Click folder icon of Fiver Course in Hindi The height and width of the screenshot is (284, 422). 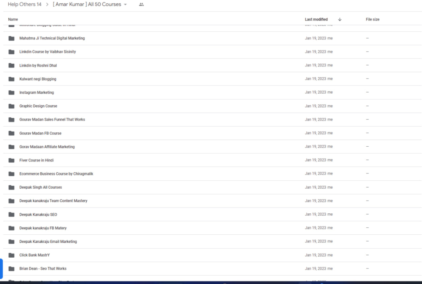[11, 160]
